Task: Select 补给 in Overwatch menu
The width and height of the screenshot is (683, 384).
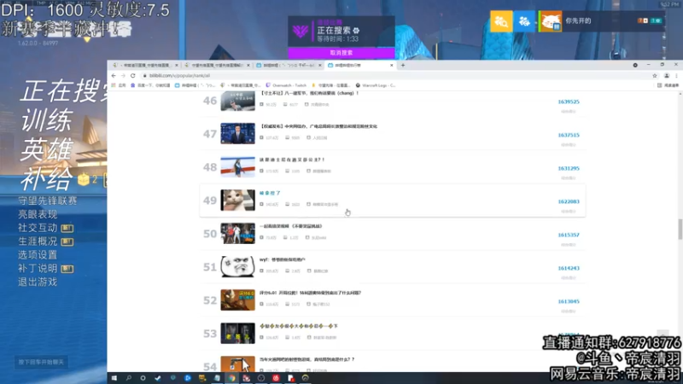Action: [46, 178]
